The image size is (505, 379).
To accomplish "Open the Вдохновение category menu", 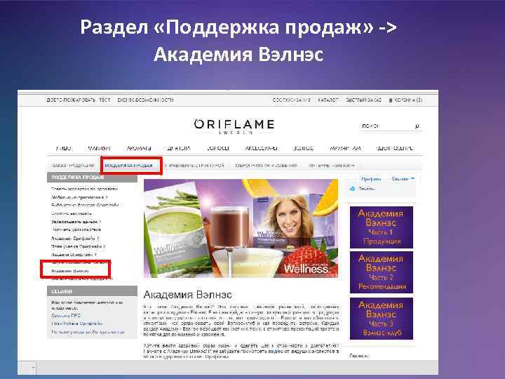I will point(395,148).
